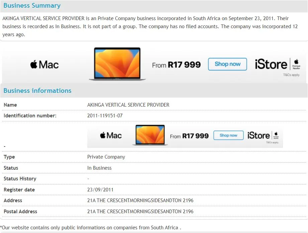Click Apple Premium Reseller badge in smaller banner
The image size is (308, 233).
[276, 135]
